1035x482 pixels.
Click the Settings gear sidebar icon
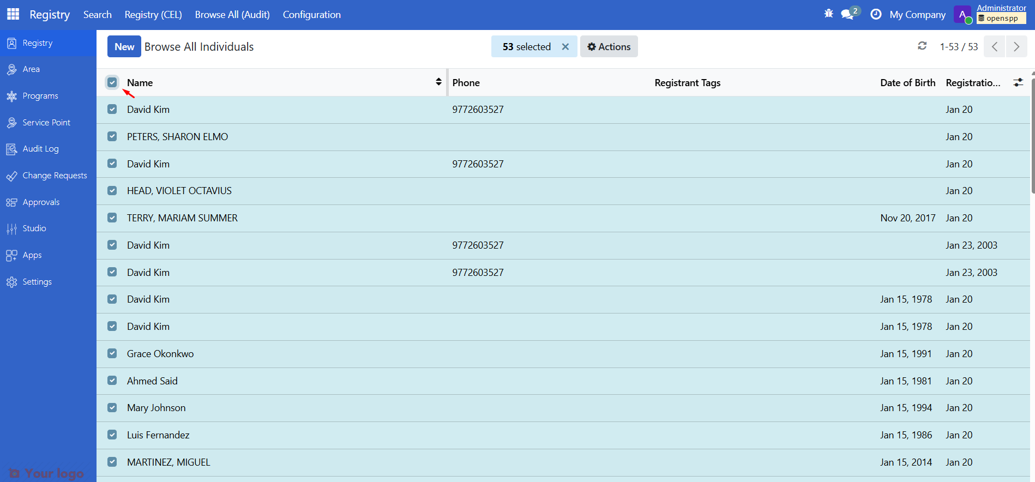[x=11, y=282]
